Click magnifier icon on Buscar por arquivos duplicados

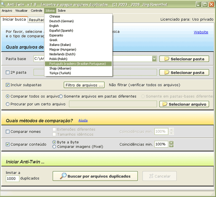(63, 176)
